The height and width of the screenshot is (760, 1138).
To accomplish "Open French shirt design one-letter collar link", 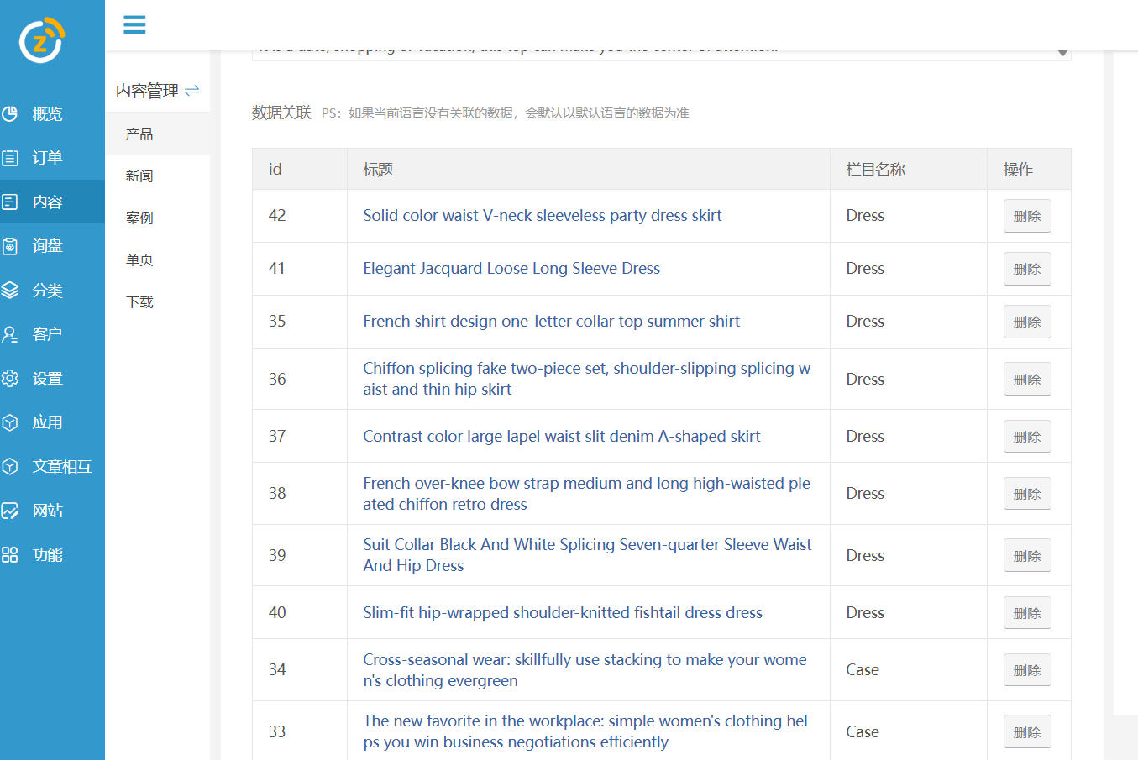I will pos(551,321).
